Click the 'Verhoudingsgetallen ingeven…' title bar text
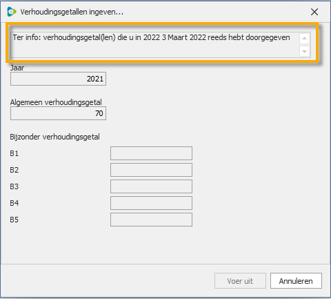This screenshot has width=331, height=299. coord(72,12)
